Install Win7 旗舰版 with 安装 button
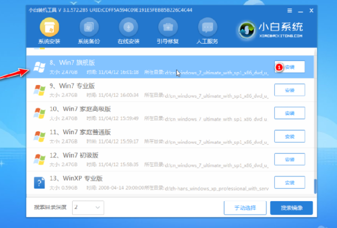This screenshot has width=337, height=228. (x=290, y=67)
